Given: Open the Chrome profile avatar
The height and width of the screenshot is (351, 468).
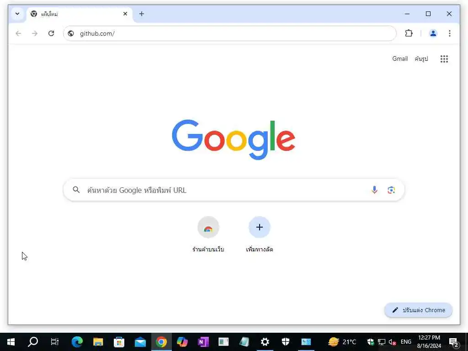Looking at the screenshot, I should pos(433,33).
